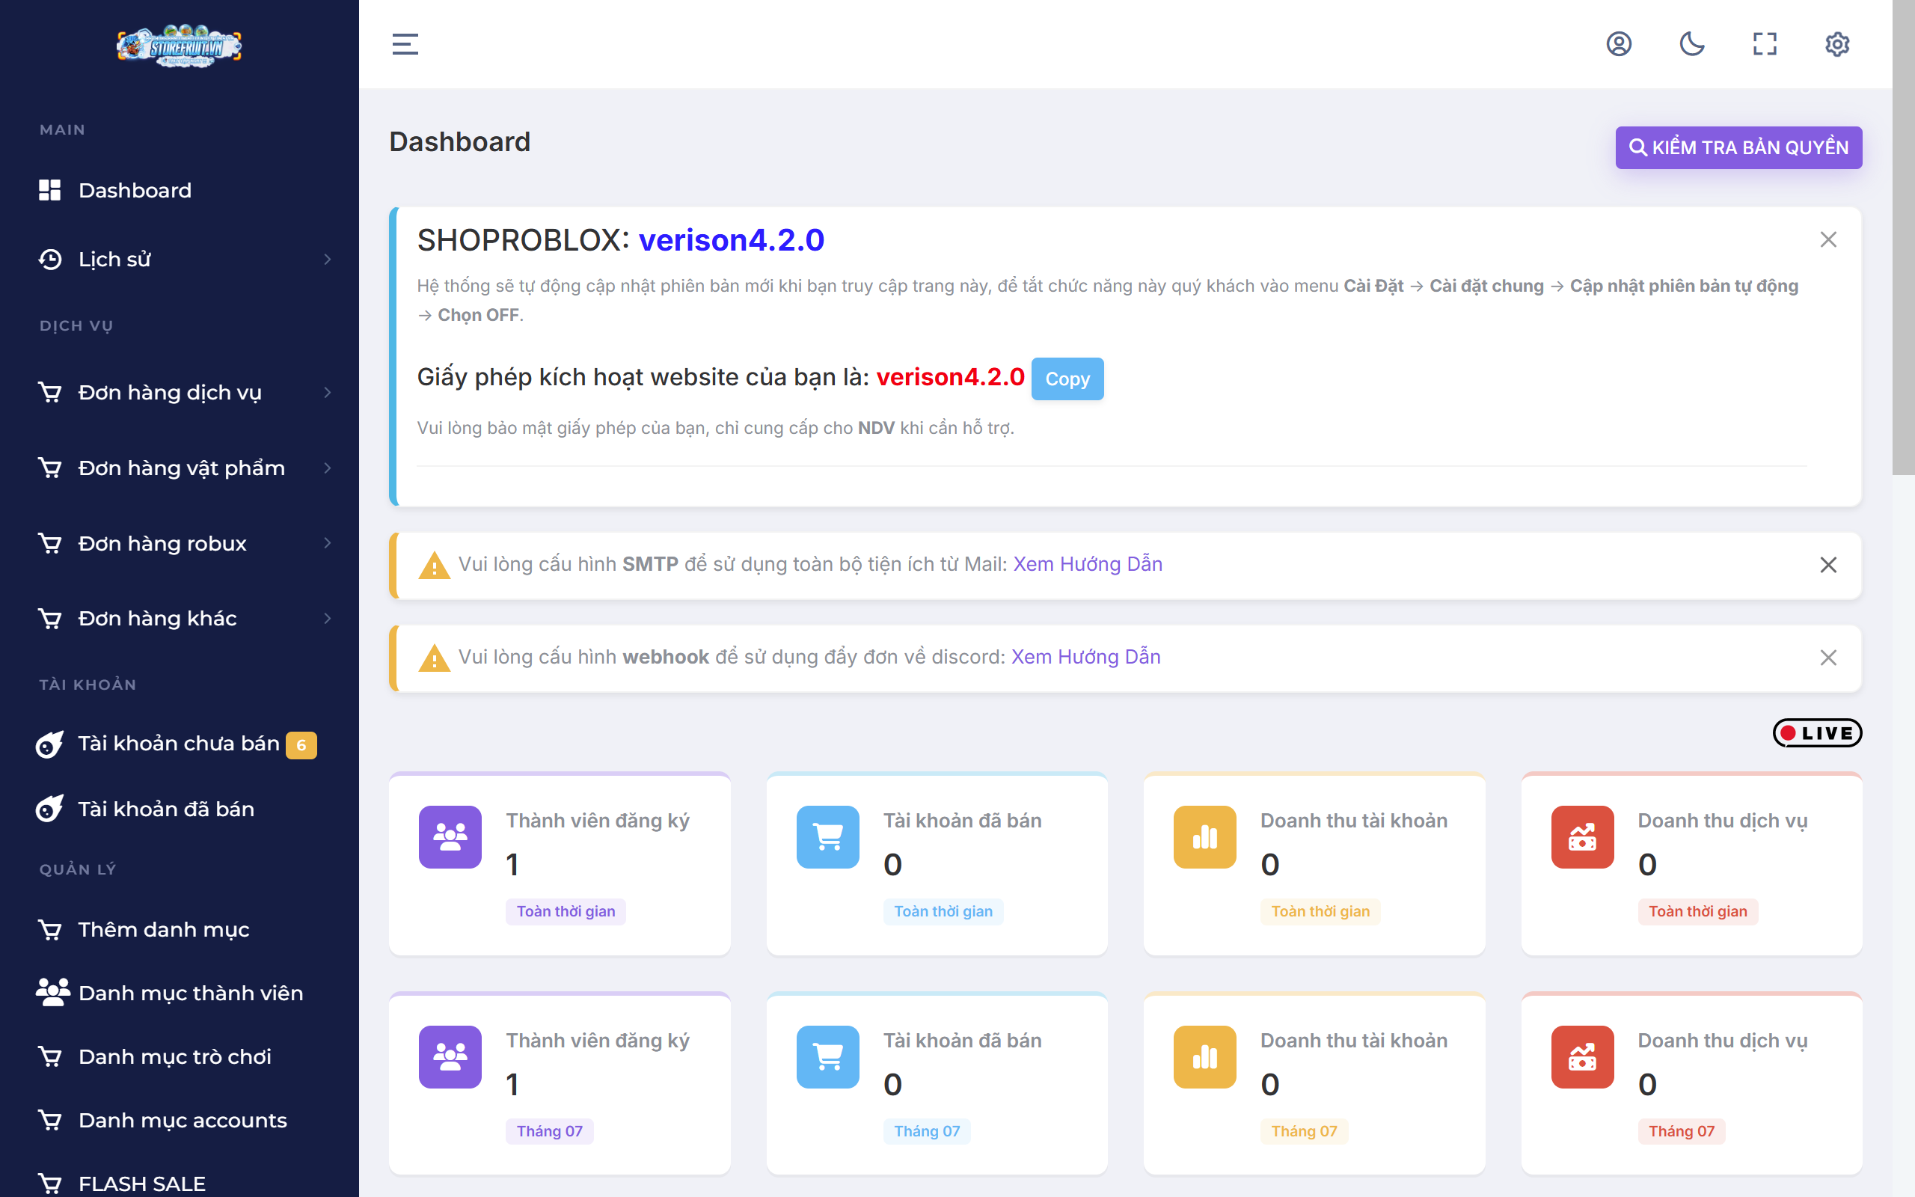Click the page vertical scrollbar
The height and width of the screenshot is (1197, 1915).
pyautogui.click(x=1903, y=237)
